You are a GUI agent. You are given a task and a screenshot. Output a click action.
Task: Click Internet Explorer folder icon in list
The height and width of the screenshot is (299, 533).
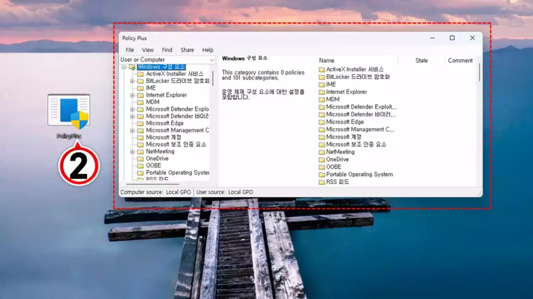322,92
